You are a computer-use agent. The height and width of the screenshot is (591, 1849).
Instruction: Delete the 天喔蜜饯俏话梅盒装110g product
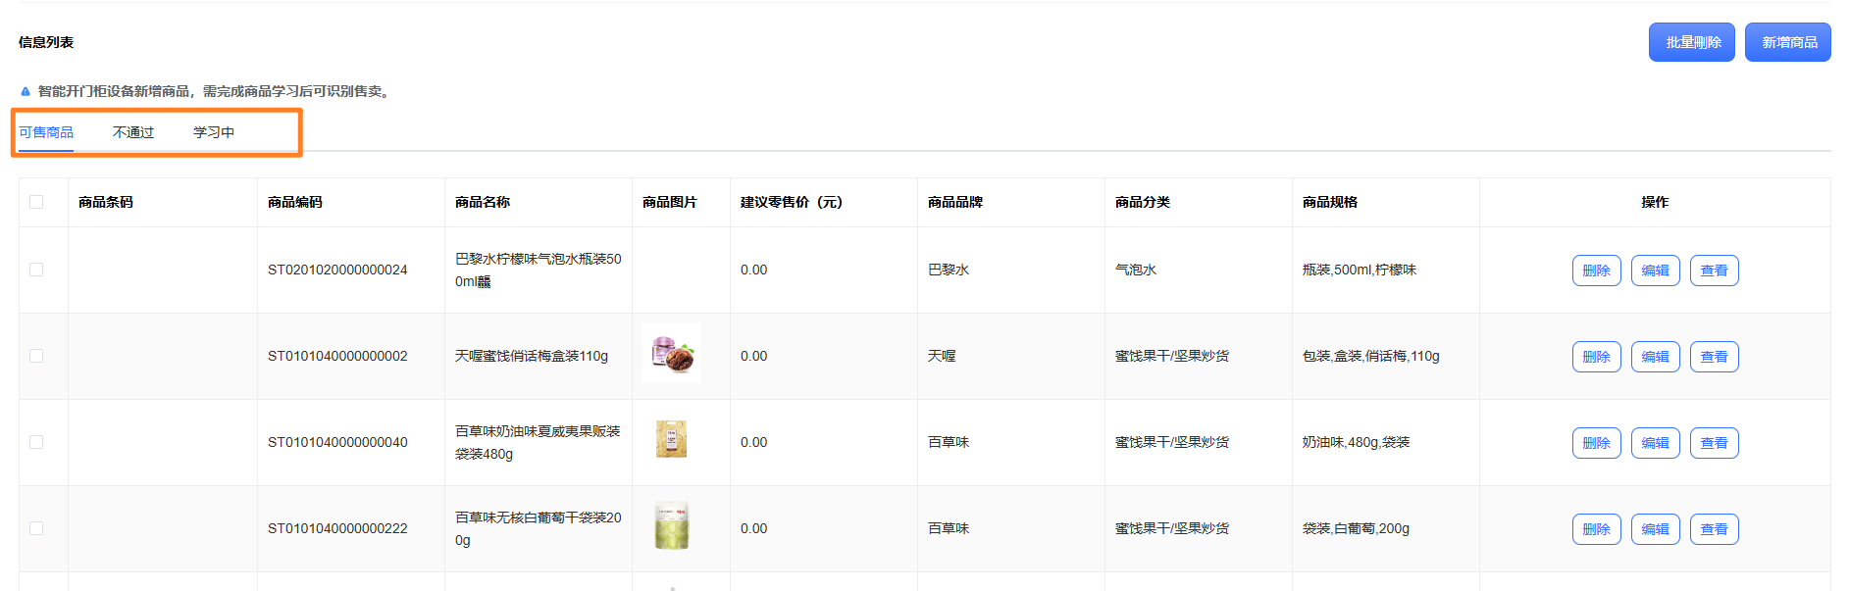point(1597,357)
